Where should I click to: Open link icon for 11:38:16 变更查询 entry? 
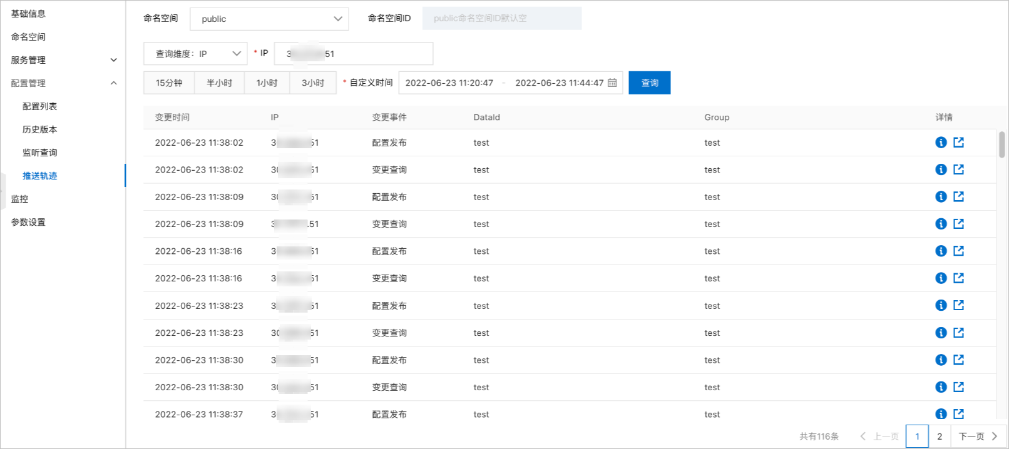click(958, 278)
